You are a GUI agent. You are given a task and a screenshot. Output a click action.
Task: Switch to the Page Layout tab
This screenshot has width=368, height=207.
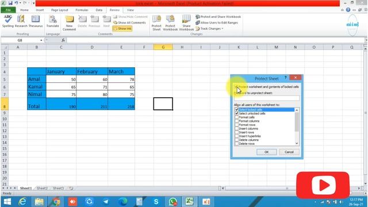tap(59, 10)
